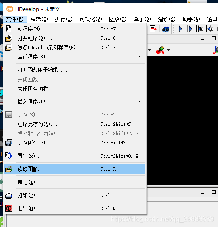
Task: Choose 读取图像... menu entry
Action: pos(74,169)
